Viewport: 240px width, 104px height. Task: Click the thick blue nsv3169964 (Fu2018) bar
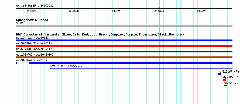(131, 63)
